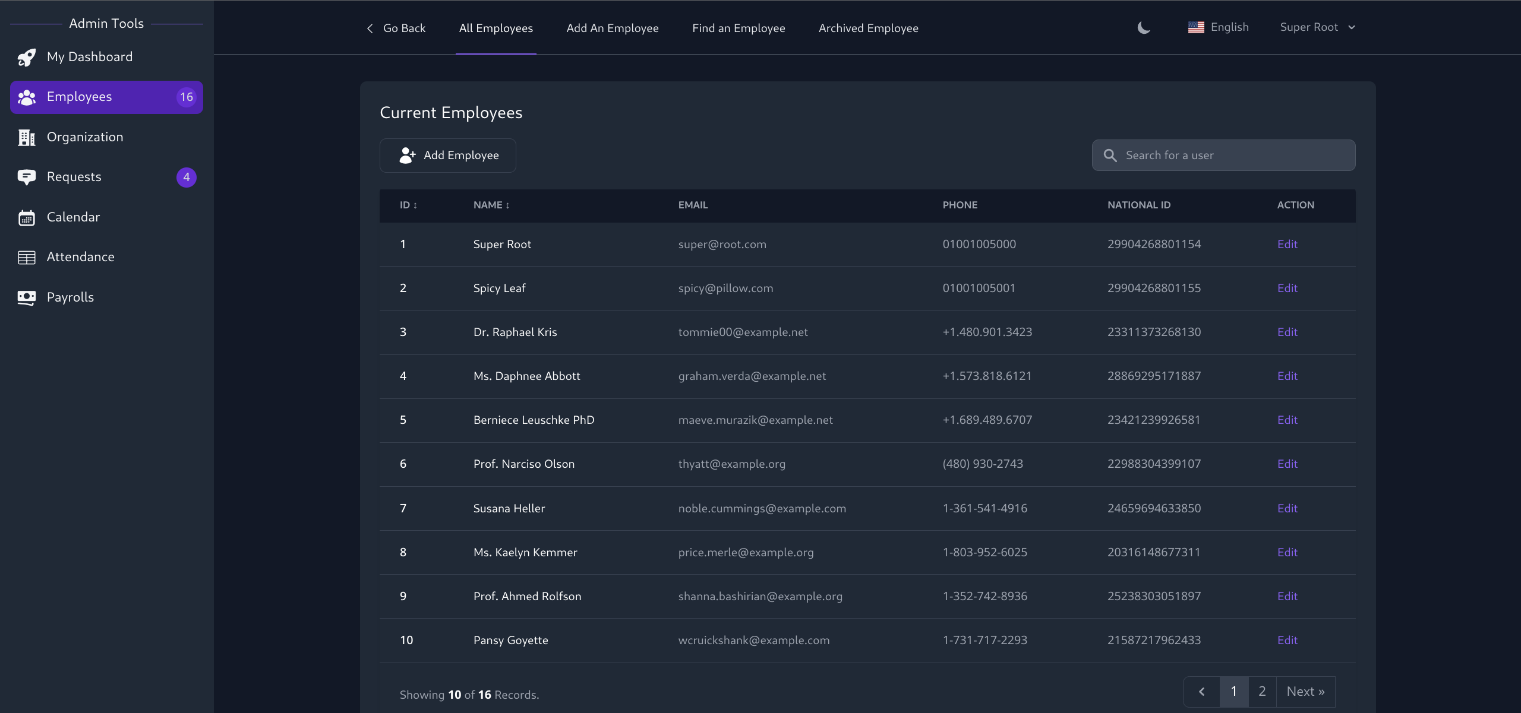Open the Super Root user dropdown
The height and width of the screenshot is (713, 1521).
tap(1317, 27)
